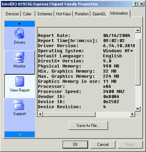Close the properties dialog with X
This screenshot has height=152, width=146.
142,4
